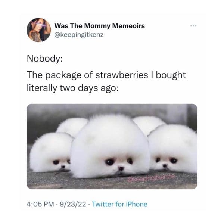The width and height of the screenshot is (224, 224).
Task: Click the circular profile avatar photo
Action: (x=39, y=30)
